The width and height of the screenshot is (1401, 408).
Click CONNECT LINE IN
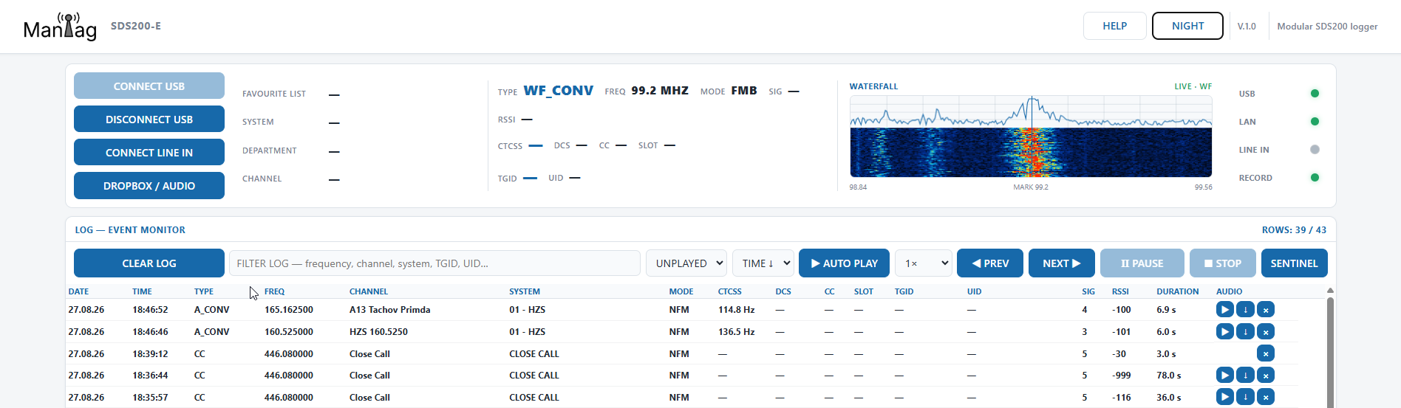(x=149, y=152)
